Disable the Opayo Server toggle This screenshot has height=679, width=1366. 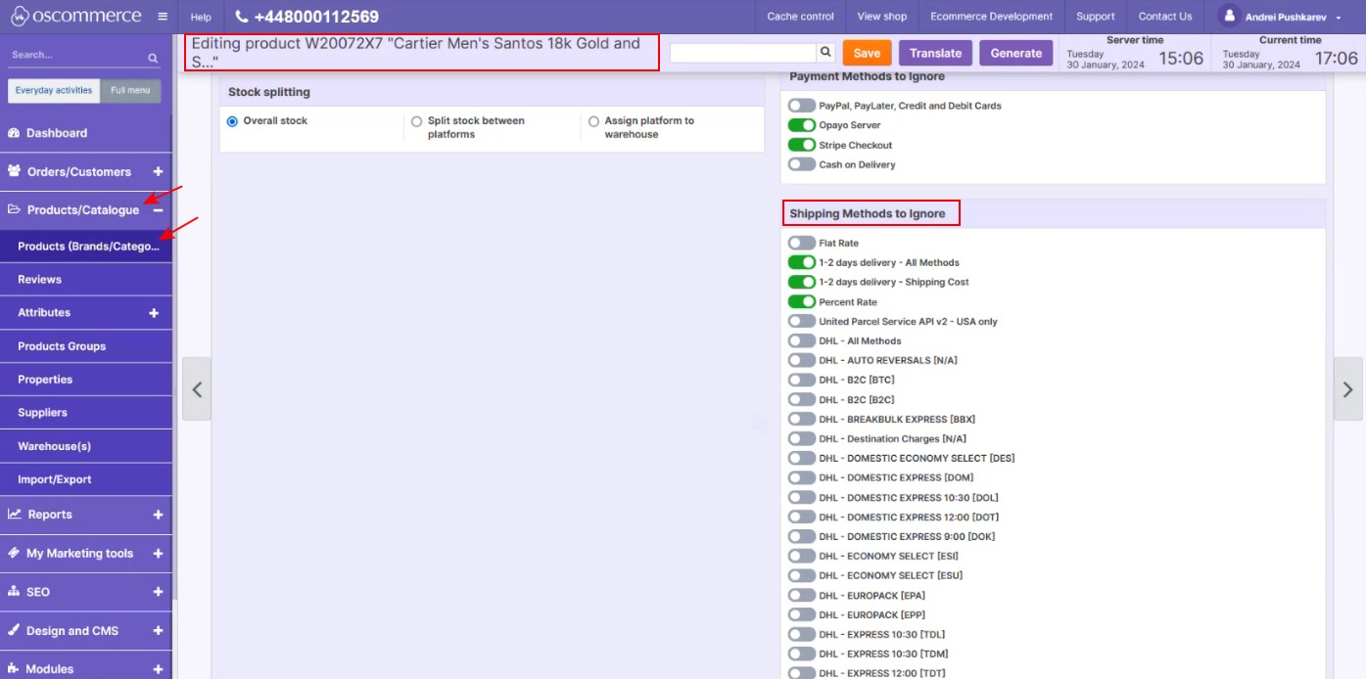coord(801,125)
